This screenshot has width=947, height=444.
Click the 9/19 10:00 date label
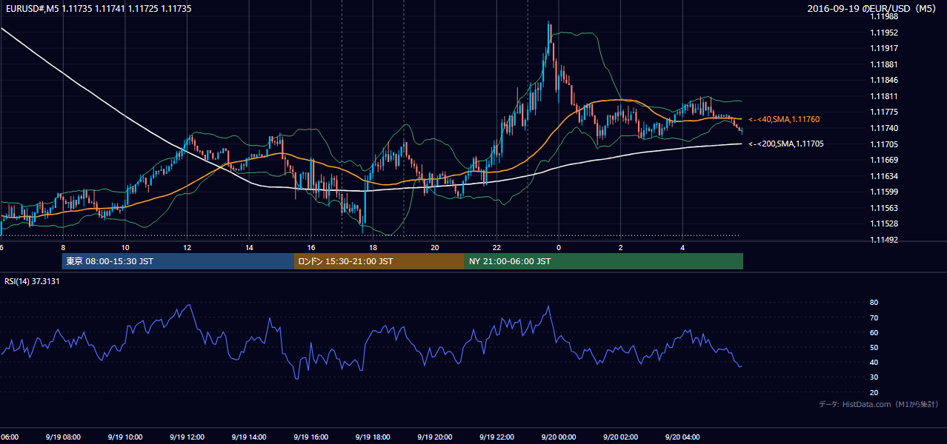click(x=125, y=437)
